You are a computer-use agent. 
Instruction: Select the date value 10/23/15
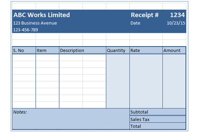[176, 23]
